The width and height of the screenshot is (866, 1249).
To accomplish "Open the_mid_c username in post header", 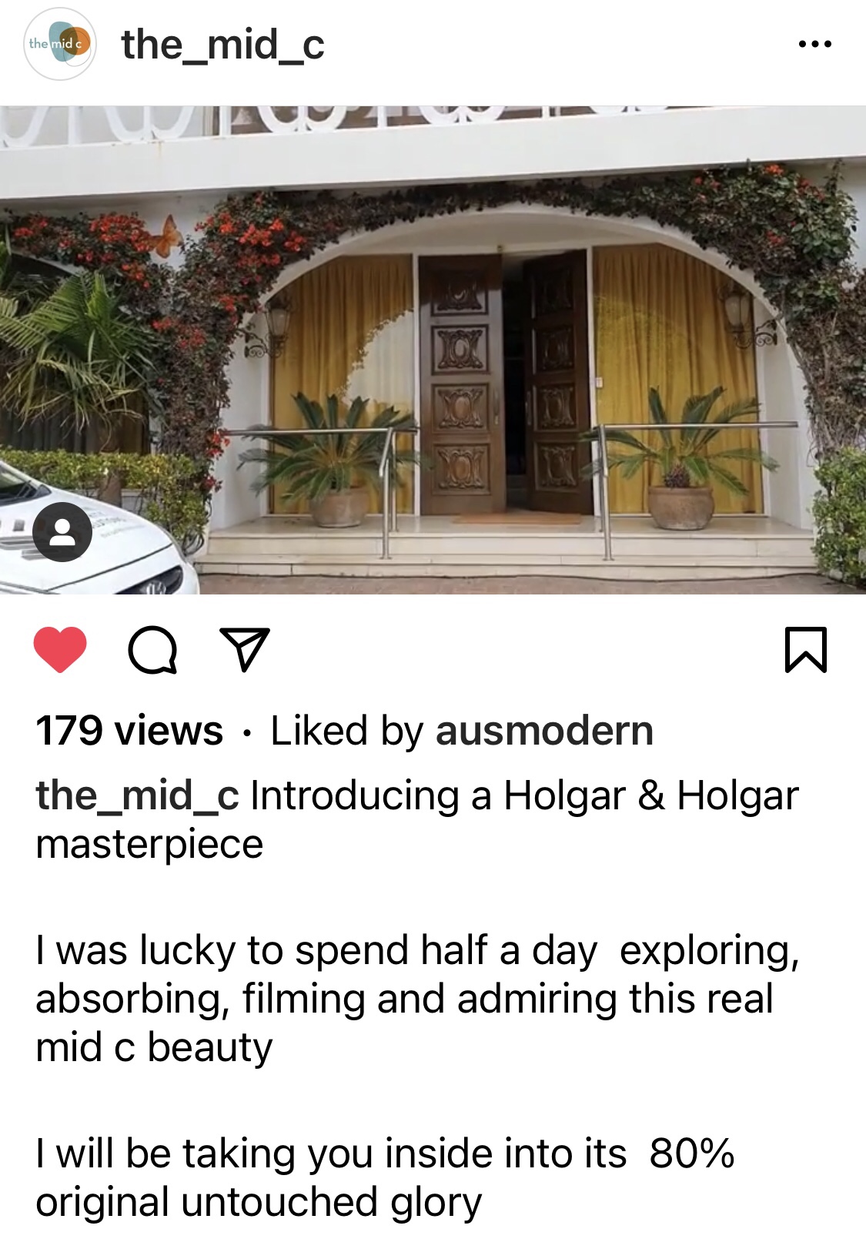I will pos(223,45).
